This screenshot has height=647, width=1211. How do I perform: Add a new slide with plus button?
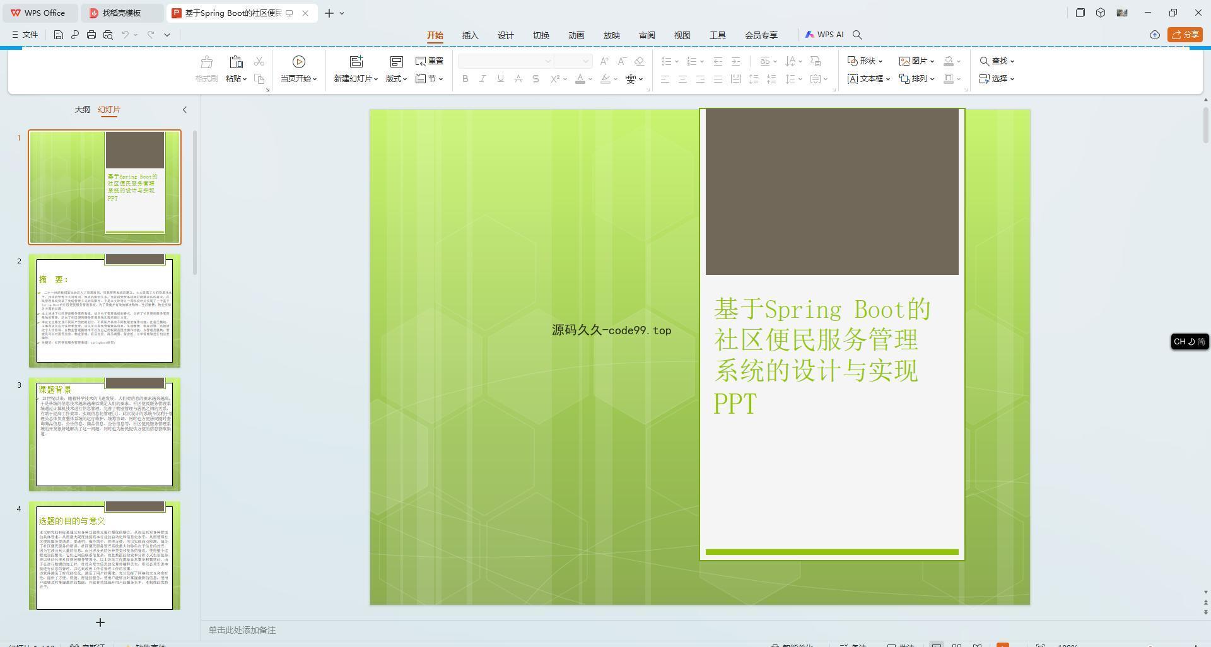[100, 622]
